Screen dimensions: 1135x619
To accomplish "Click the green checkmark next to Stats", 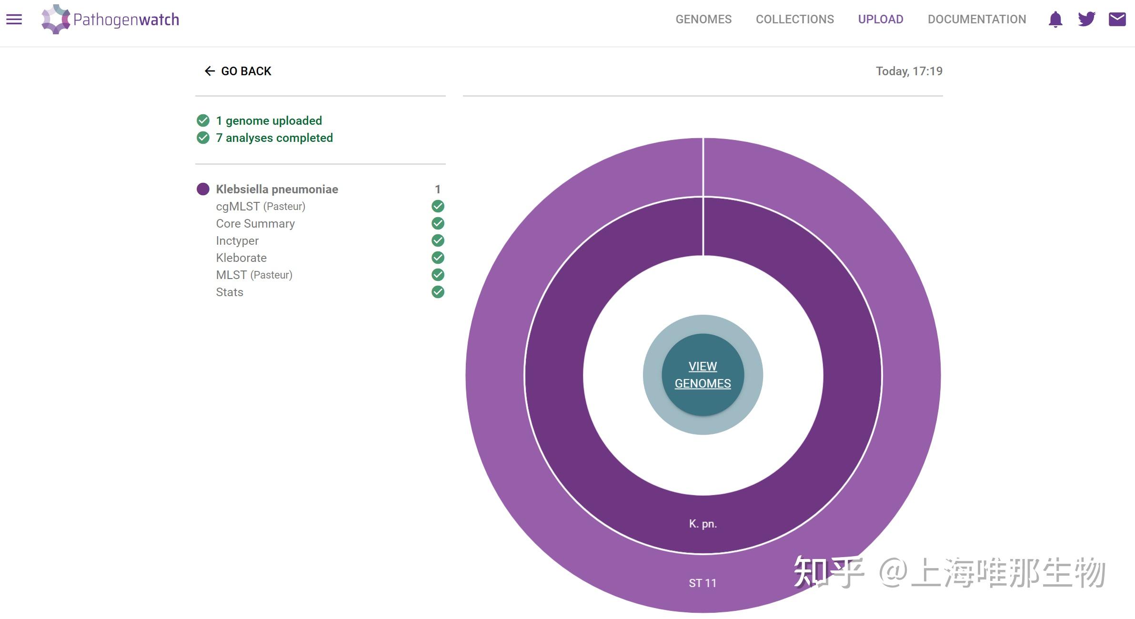I will tap(439, 292).
